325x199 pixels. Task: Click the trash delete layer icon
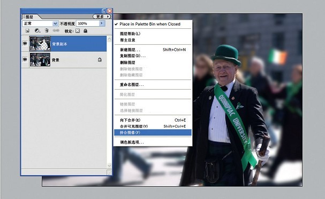47,30
